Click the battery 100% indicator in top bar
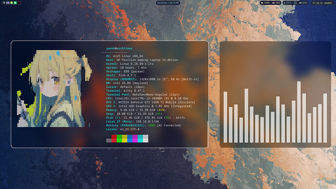The height and width of the screenshot is (189, 336). pyautogui.click(x=303, y=3)
